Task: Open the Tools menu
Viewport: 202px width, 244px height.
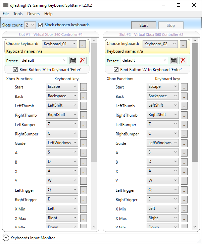Action: pos(18,14)
